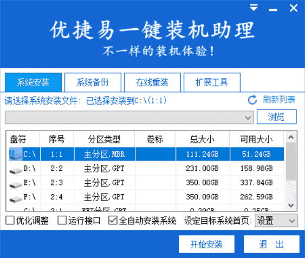Click the 337.84GB available size cell
The width and height of the screenshot is (305, 258).
[257, 183]
